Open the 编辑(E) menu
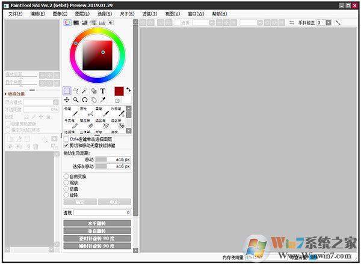The height and width of the screenshot is (264, 361). (x=37, y=14)
